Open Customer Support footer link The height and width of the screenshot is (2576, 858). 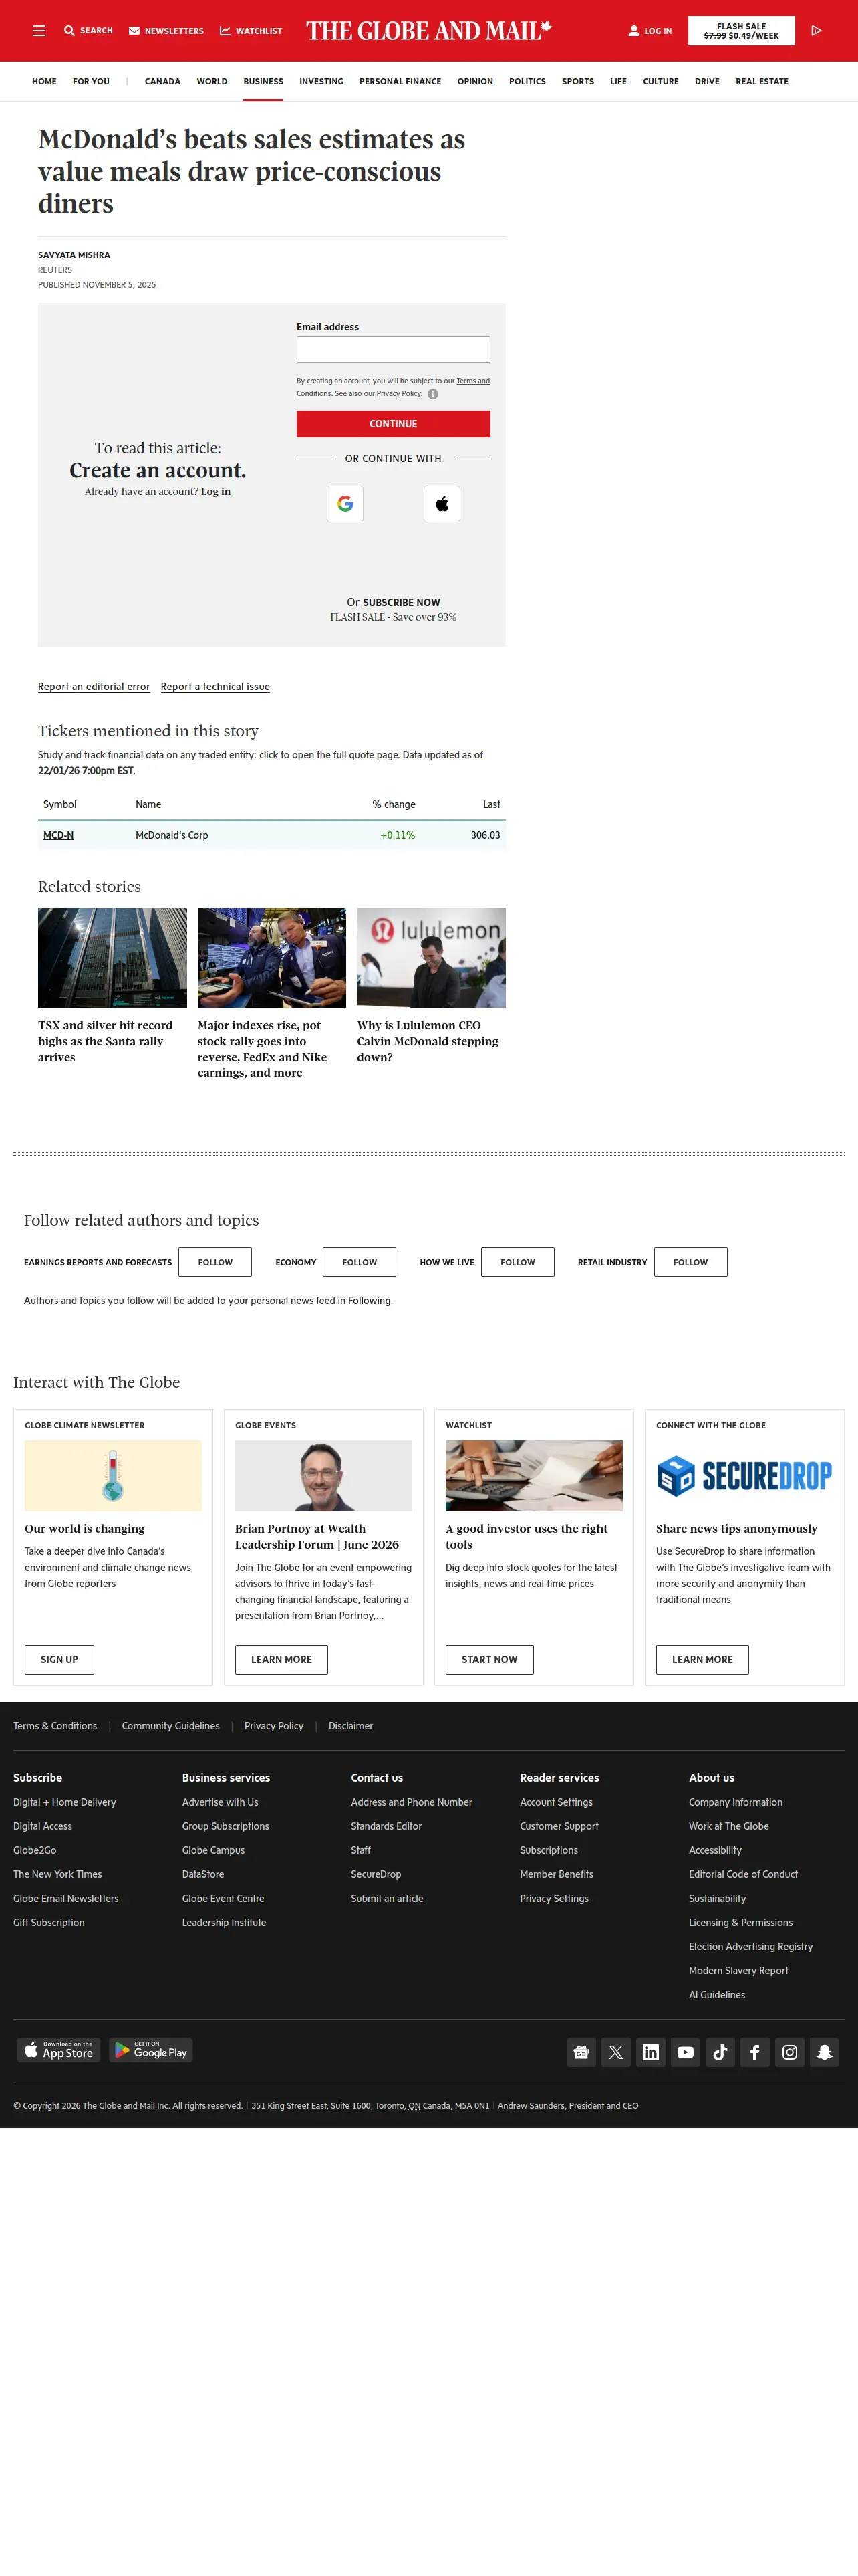click(559, 1826)
